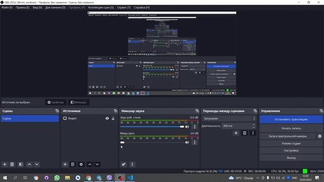The width and height of the screenshot is (324, 182).
Task: Open WhatsApp from the taskbar
Action: click(x=57, y=178)
